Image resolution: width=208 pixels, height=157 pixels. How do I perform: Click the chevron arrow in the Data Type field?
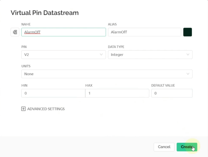(x=188, y=55)
